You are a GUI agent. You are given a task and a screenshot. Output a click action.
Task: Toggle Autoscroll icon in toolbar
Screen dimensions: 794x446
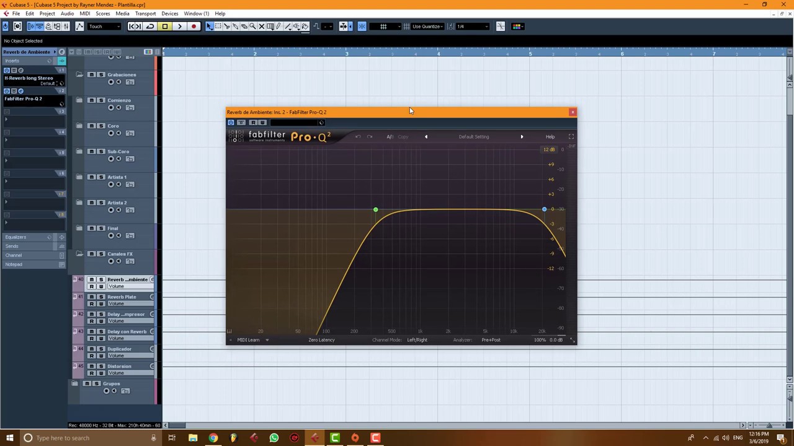pos(343,26)
